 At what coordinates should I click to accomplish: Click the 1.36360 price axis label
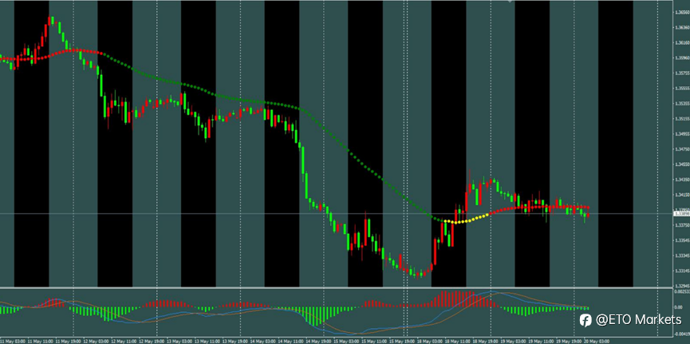click(682, 27)
